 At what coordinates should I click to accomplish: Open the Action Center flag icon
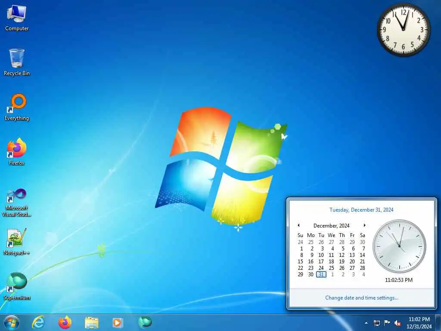[x=387, y=322]
